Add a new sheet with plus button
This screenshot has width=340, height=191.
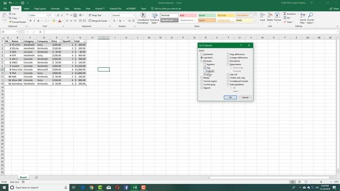[37, 178]
